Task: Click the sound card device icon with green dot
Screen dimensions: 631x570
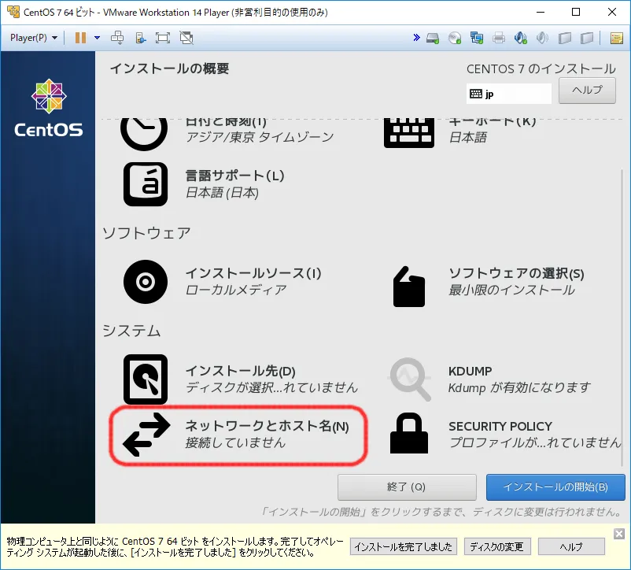Action: [521, 39]
